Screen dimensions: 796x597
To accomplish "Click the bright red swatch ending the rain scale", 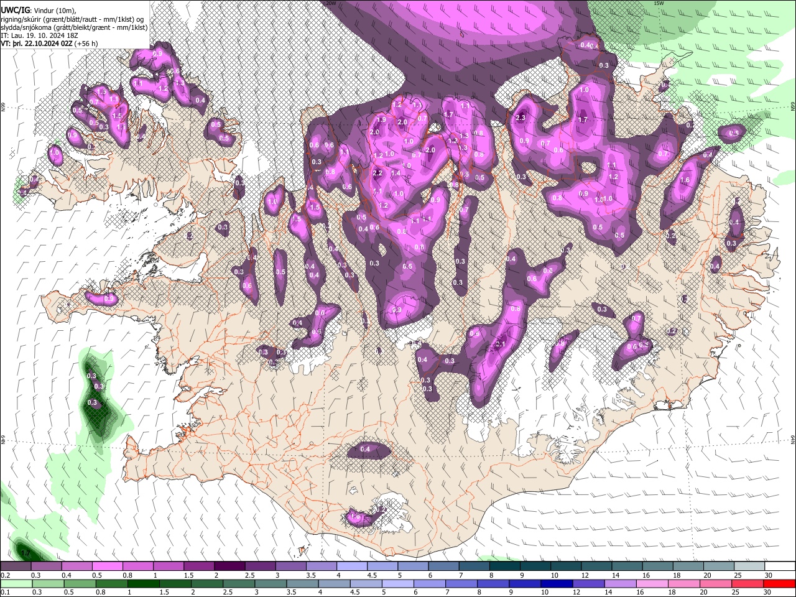I will point(779,583).
